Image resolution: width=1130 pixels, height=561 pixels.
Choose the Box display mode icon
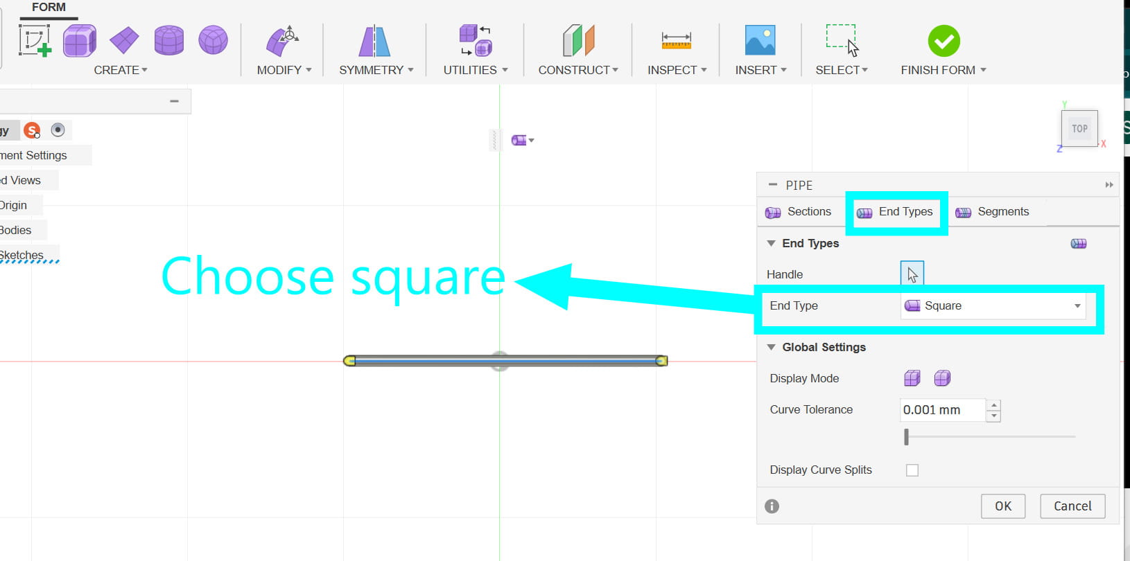tap(912, 378)
